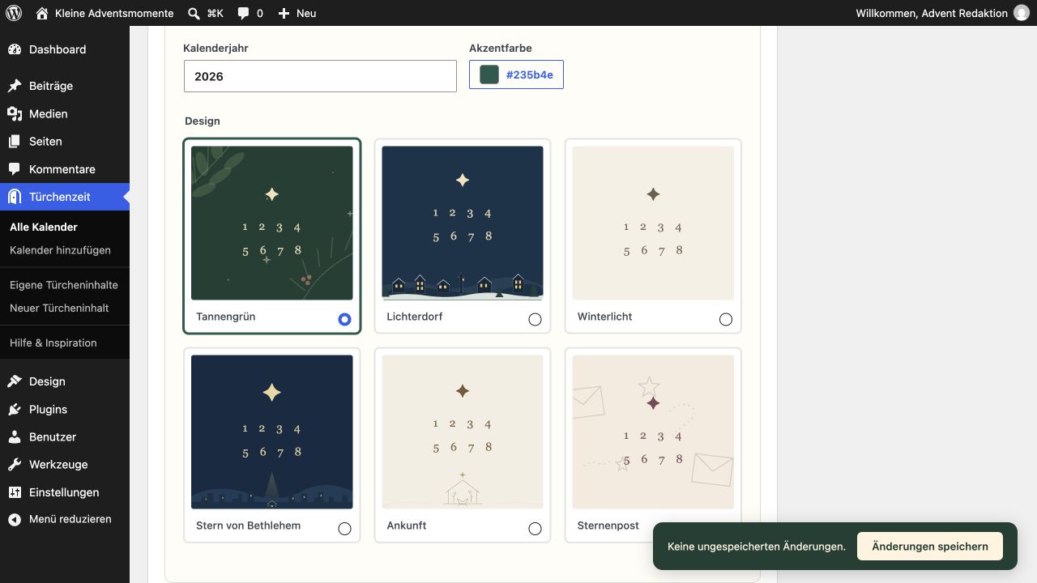Viewport: 1037px width, 583px height.
Task: Click the Dashboard gauge icon
Action: [15, 49]
